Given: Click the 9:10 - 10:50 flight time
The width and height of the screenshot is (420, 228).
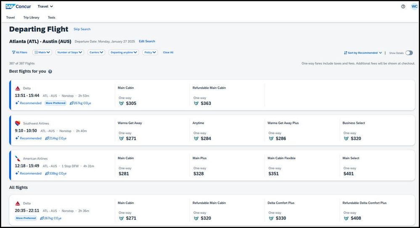Looking at the screenshot, I should click(26, 131).
